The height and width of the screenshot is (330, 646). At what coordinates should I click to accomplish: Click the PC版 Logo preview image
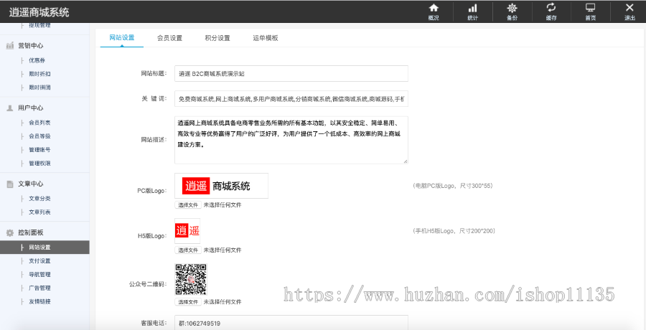click(221, 186)
